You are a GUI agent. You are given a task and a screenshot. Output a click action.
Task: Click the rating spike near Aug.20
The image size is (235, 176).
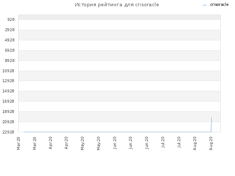[x=211, y=125]
